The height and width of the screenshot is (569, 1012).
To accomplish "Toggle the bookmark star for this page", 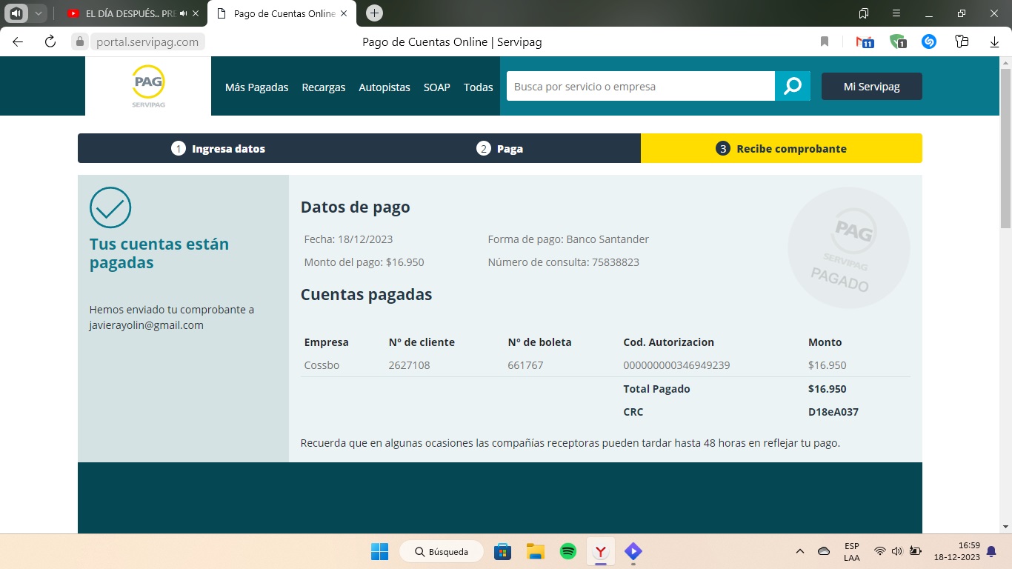I will 824,41.
